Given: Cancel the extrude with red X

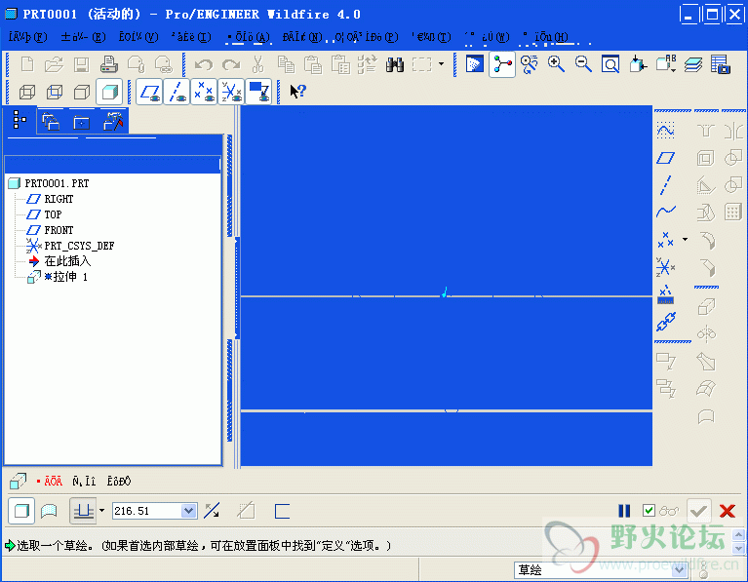Looking at the screenshot, I should tap(727, 511).
